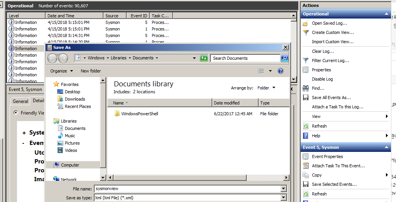Click in the File name field
The height and width of the screenshot is (202, 396).
click(188, 189)
